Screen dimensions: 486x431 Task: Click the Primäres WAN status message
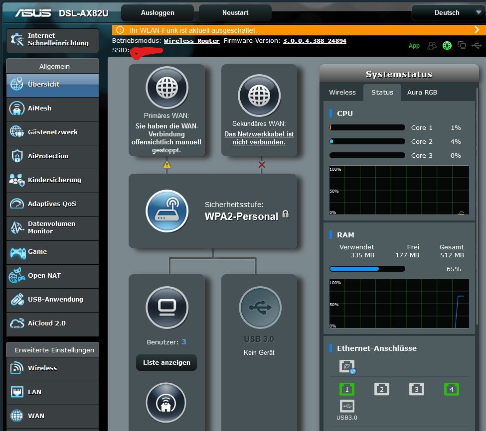coord(166,138)
